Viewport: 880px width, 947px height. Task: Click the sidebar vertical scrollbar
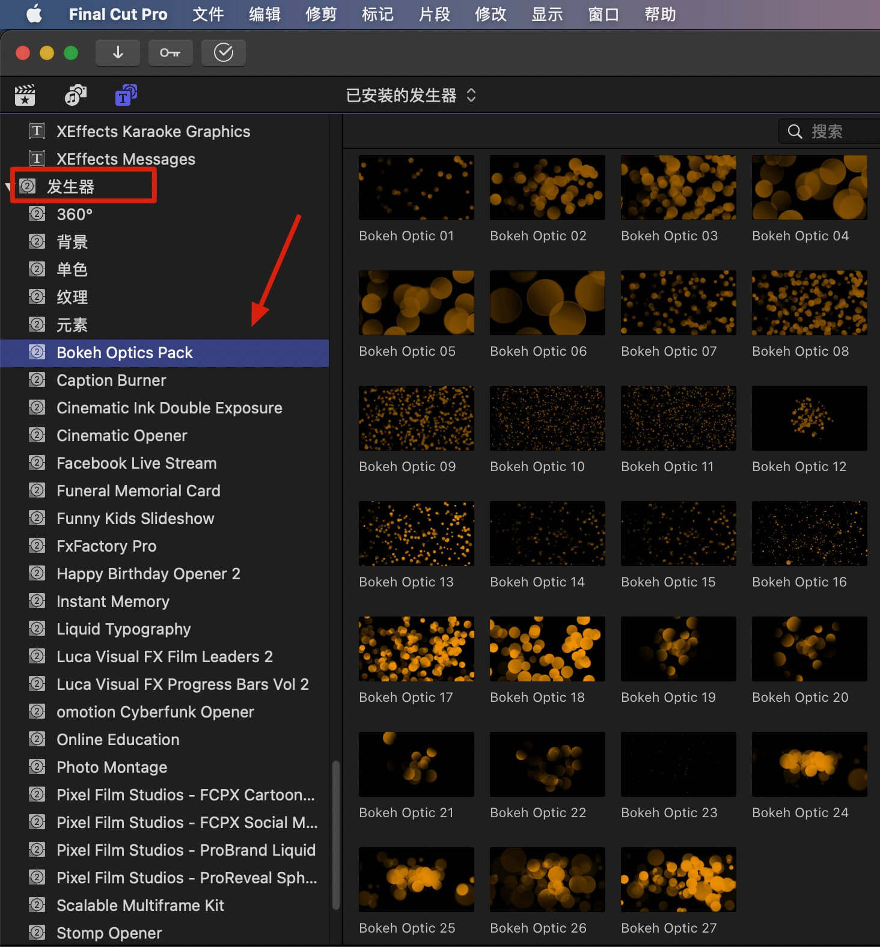335,835
